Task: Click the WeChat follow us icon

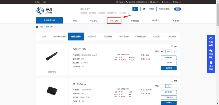Action: click(211, 51)
